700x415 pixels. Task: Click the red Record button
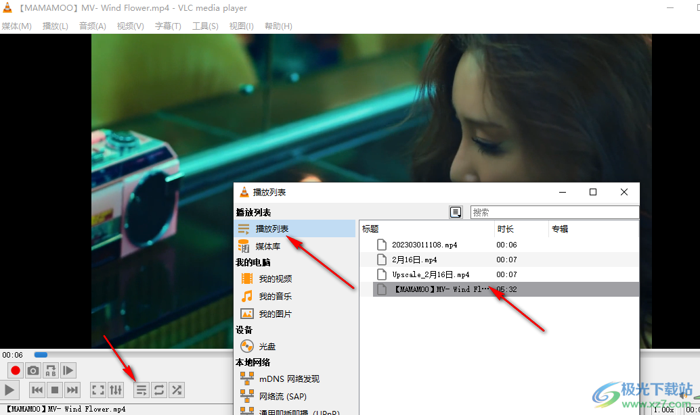(15, 370)
